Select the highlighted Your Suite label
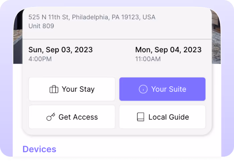This screenshot has height=161, width=234. point(168,89)
